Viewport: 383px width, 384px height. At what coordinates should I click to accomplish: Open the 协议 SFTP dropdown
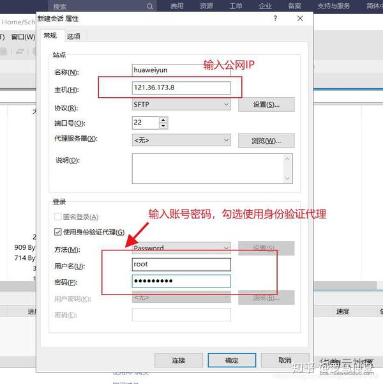coord(181,105)
